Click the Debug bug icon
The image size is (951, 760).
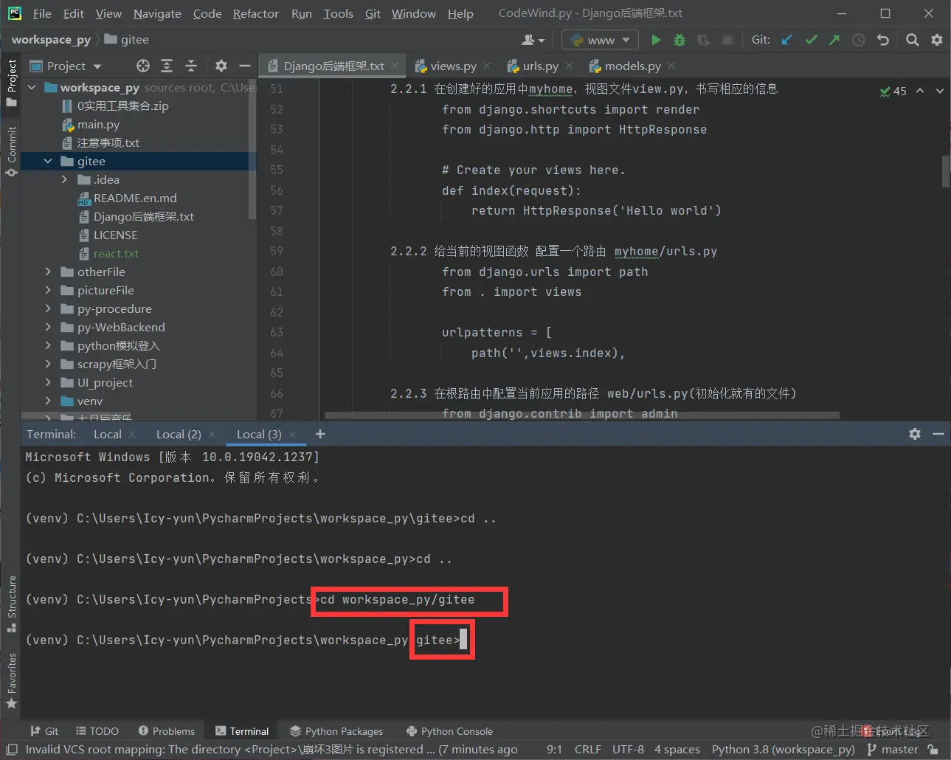point(679,40)
